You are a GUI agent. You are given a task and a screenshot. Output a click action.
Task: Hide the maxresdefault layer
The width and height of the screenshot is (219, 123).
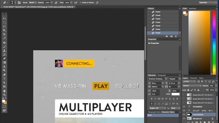(x=184, y=114)
